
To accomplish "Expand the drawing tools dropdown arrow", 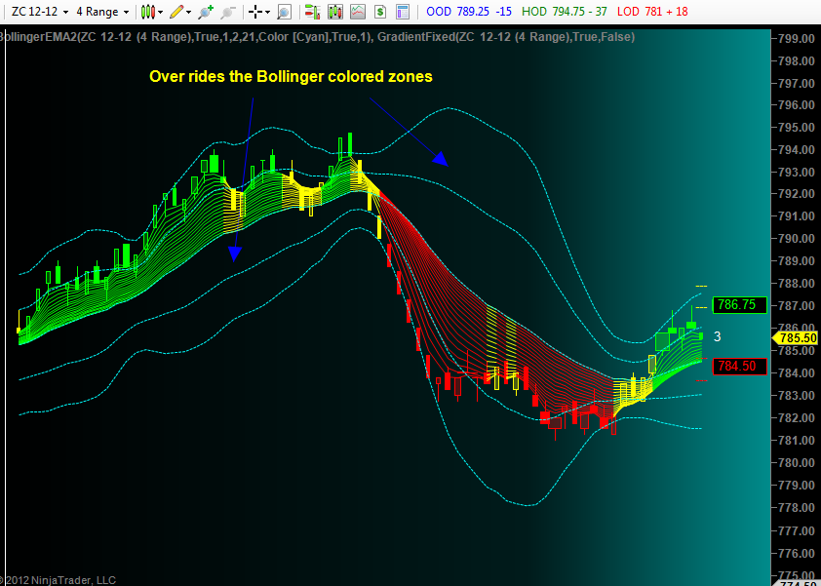I will coord(188,12).
